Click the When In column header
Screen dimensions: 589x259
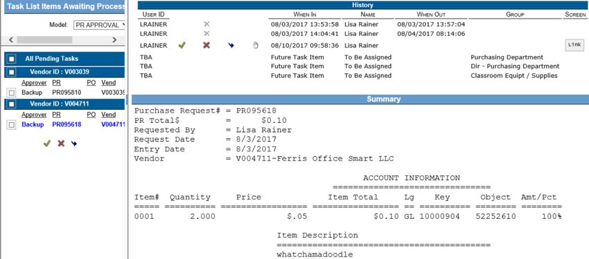tap(305, 15)
